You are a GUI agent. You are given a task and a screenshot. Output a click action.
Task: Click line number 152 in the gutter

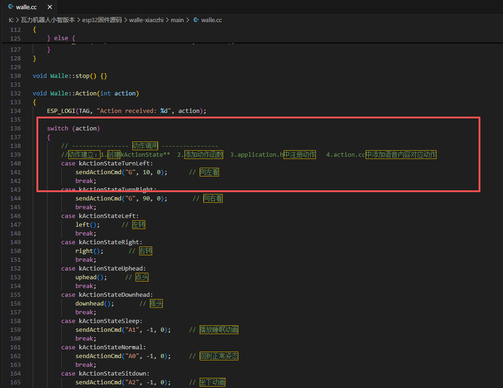coord(15,269)
